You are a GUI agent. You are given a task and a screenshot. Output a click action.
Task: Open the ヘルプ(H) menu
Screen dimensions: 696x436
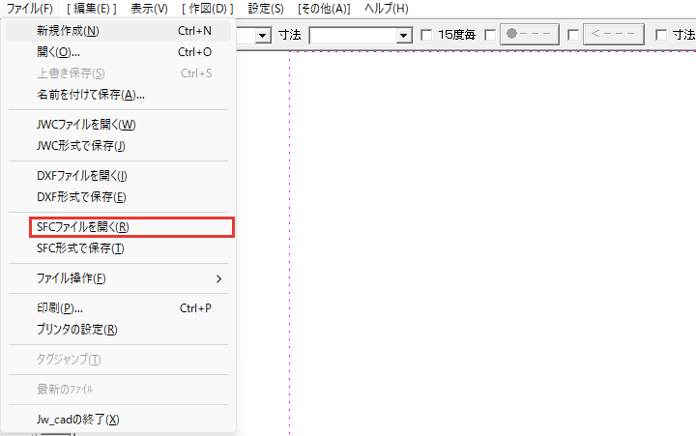[x=386, y=9]
